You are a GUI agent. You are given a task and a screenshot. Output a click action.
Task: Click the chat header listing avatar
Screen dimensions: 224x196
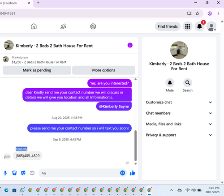tap(9, 45)
